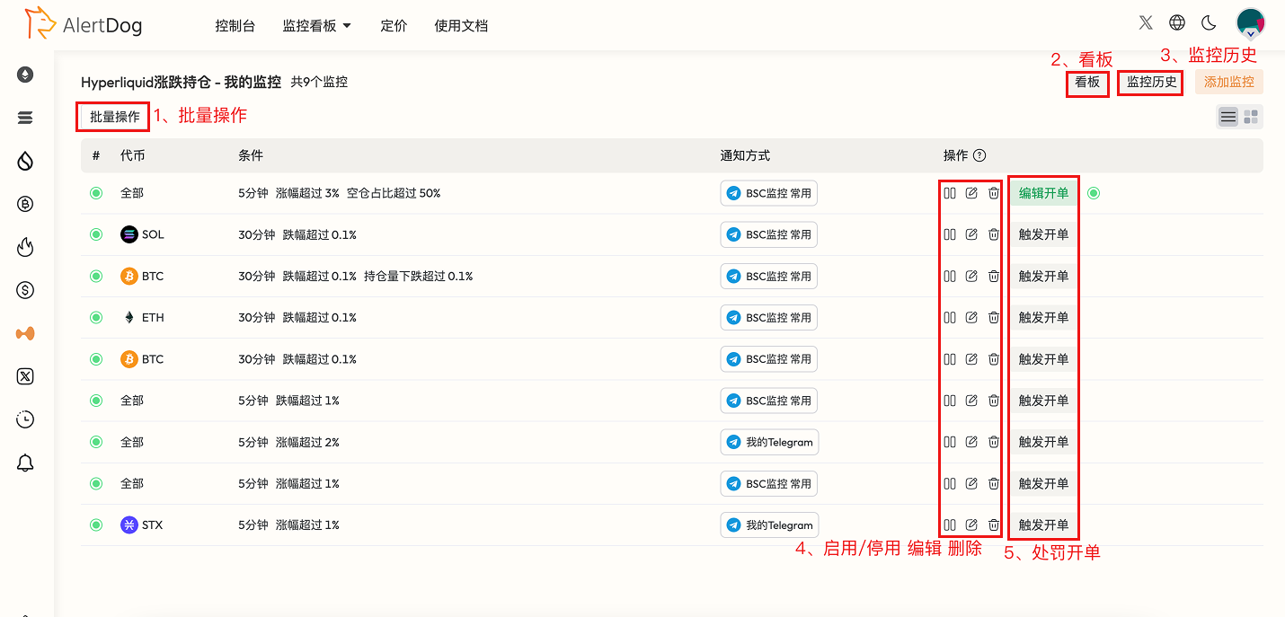The width and height of the screenshot is (1285, 617).
Task: Open the 看板 dashboard button
Action: click(1087, 82)
